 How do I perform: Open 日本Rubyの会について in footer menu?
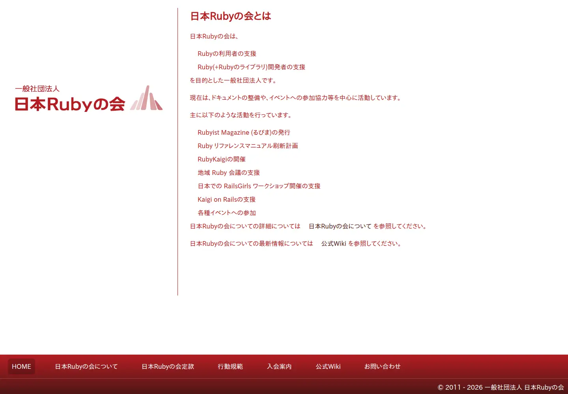pos(86,366)
